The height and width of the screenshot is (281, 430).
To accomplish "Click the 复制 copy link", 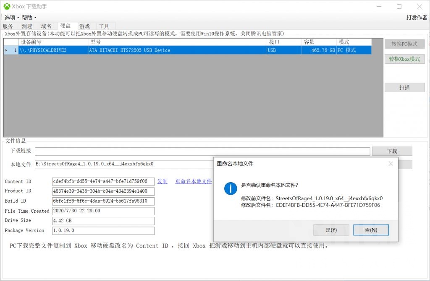I will 162,181.
